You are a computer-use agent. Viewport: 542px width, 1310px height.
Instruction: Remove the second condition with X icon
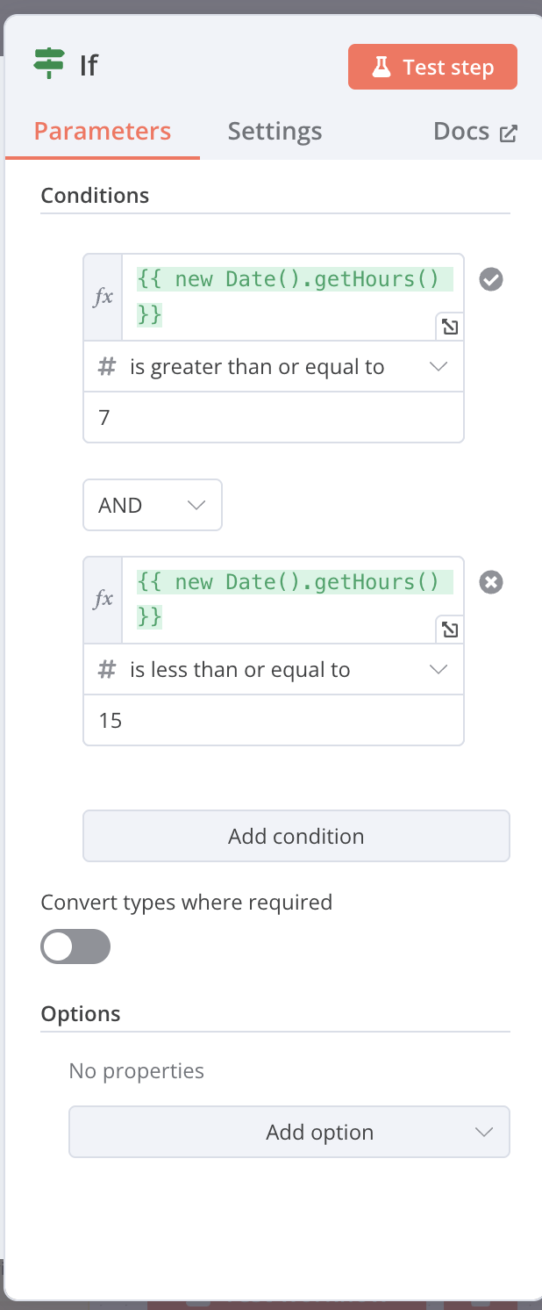[x=491, y=582]
